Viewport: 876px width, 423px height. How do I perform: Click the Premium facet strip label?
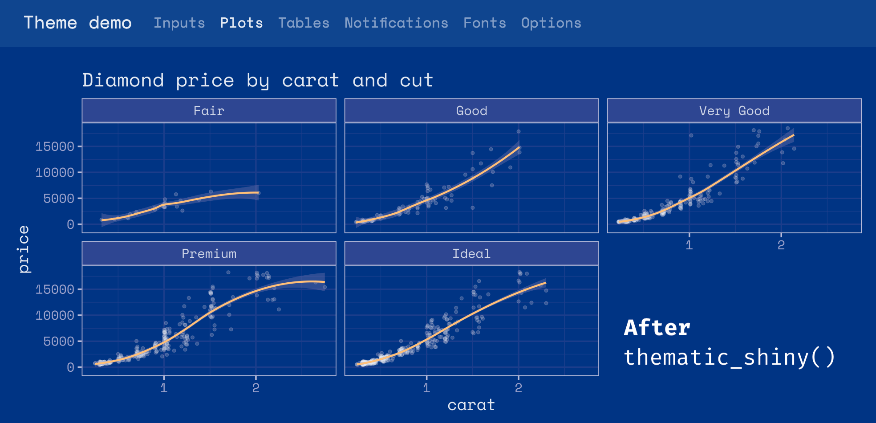pyautogui.click(x=209, y=253)
